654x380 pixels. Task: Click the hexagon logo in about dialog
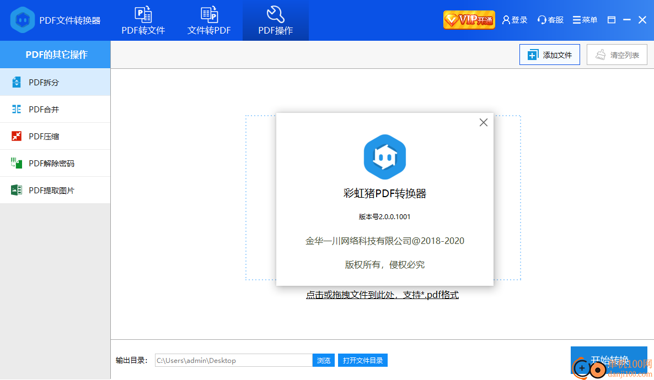coord(384,157)
